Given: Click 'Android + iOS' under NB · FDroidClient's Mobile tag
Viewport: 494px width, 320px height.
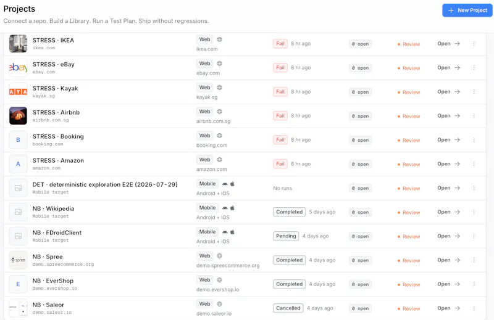Looking at the screenshot, I should click(212, 241).
